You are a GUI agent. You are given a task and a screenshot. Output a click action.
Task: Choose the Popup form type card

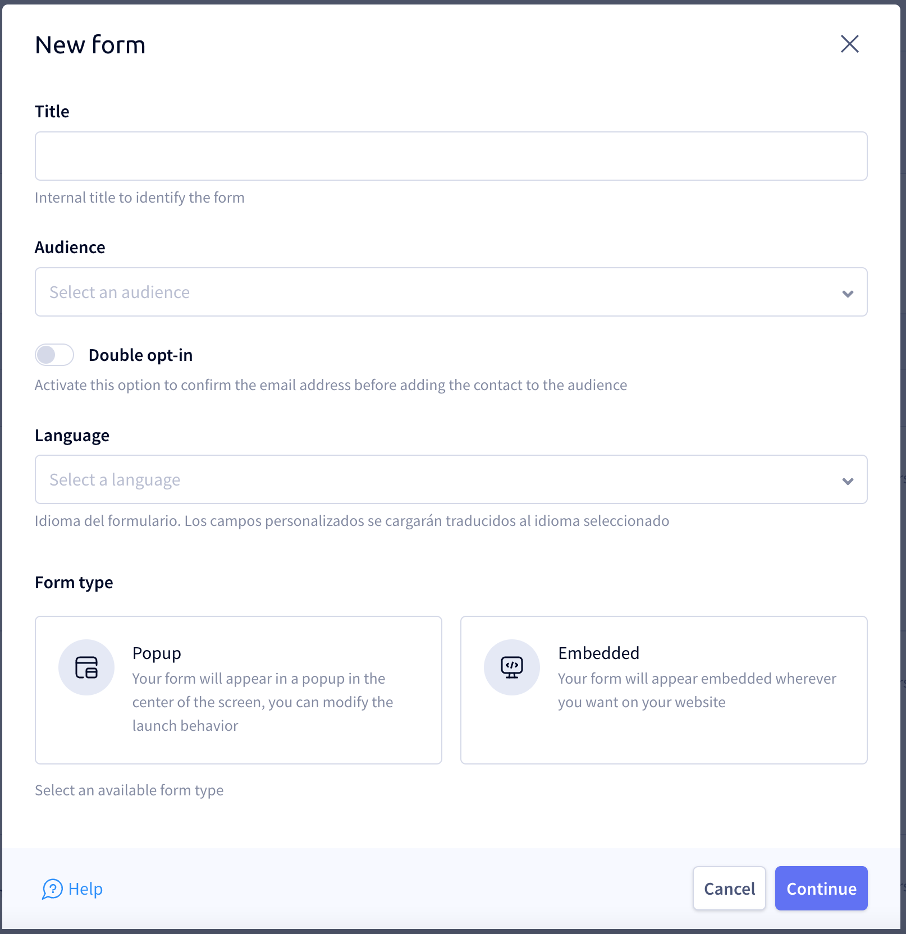pos(239,690)
